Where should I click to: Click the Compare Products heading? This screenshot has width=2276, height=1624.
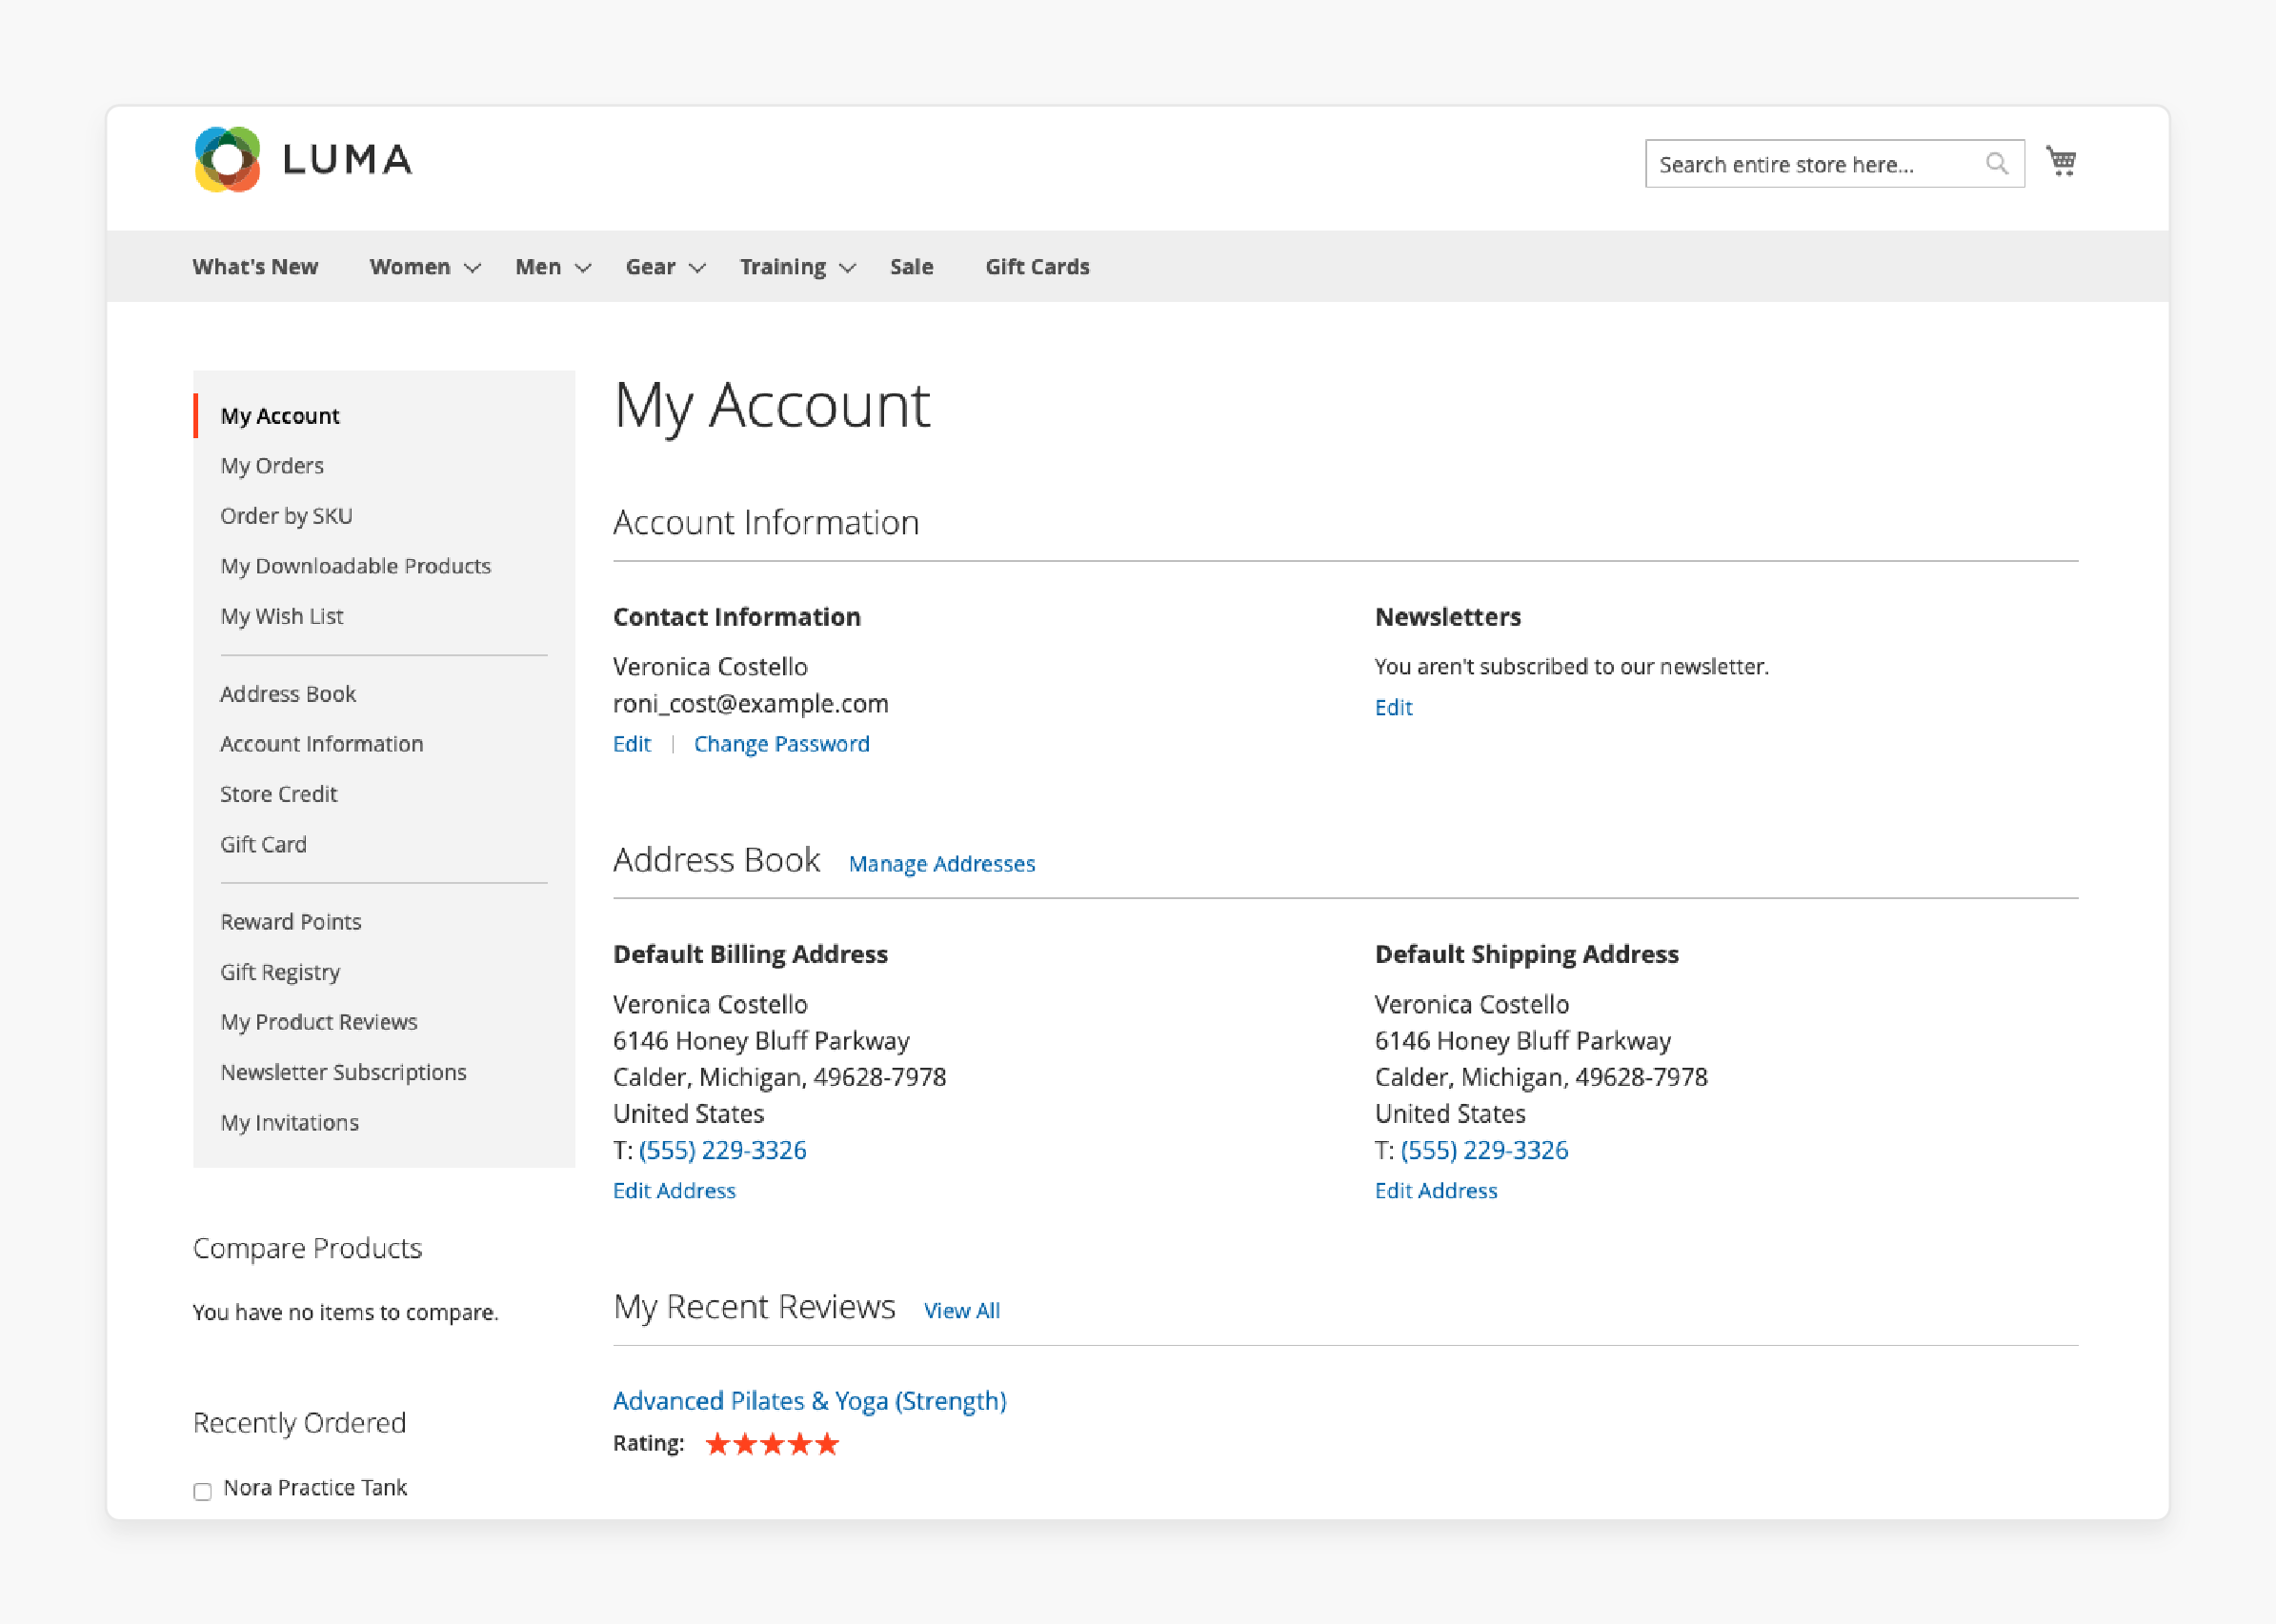pyautogui.click(x=307, y=1248)
